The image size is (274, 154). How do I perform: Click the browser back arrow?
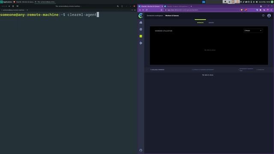140,10
